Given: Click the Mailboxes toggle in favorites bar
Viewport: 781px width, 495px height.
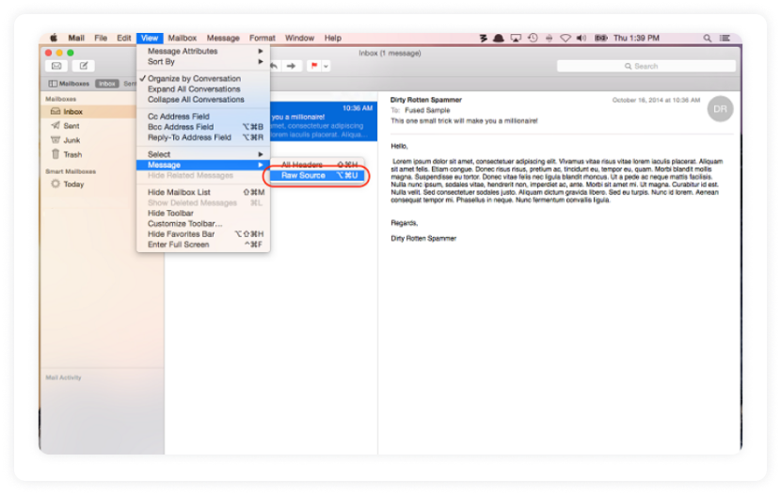Looking at the screenshot, I should point(69,84).
